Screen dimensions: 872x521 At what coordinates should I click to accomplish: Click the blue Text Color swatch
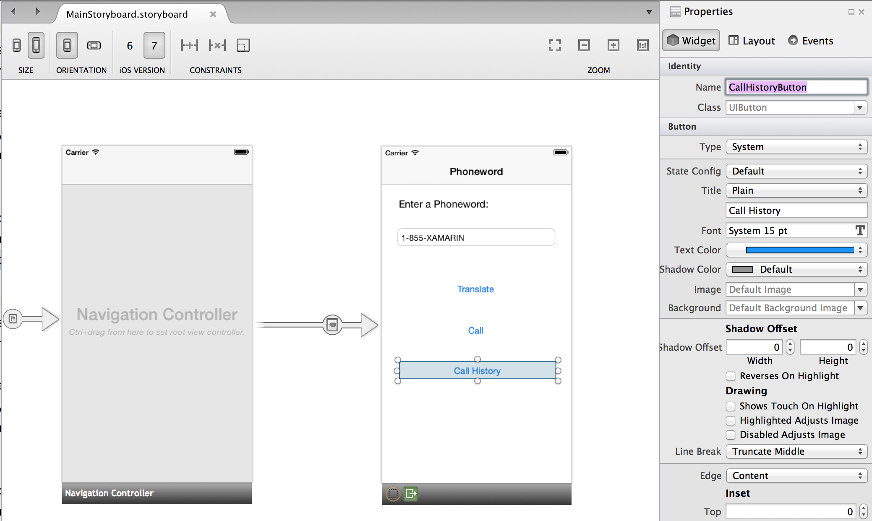[x=799, y=250]
